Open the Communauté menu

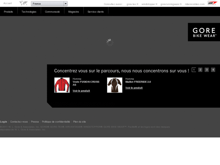(52, 12)
